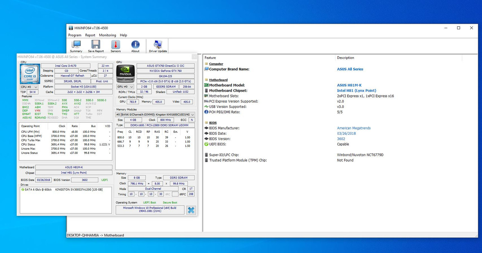
Task: Click the PCH PEG/DMI Ratio info icon
Action: tap(206, 112)
